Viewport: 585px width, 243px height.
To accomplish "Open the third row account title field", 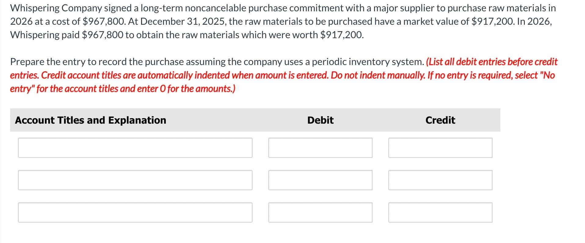I will [135, 212].
